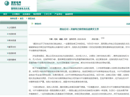Click the article title 眉山公司：开展电力保供和抗震救灾工作
Screen dimensions: 130x97
(x=79, y=29)
